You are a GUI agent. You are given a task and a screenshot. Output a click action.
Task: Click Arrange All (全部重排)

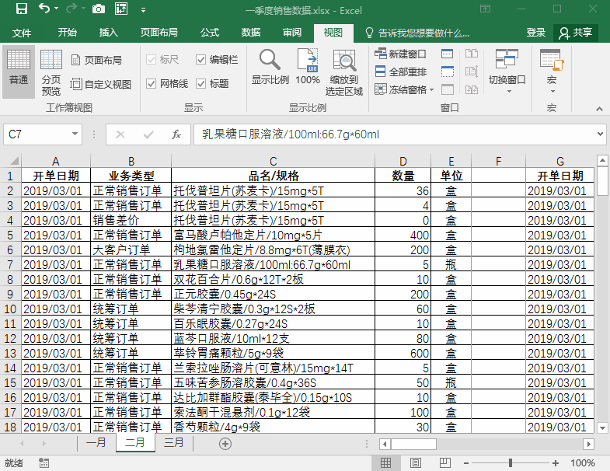click(401, 72)
